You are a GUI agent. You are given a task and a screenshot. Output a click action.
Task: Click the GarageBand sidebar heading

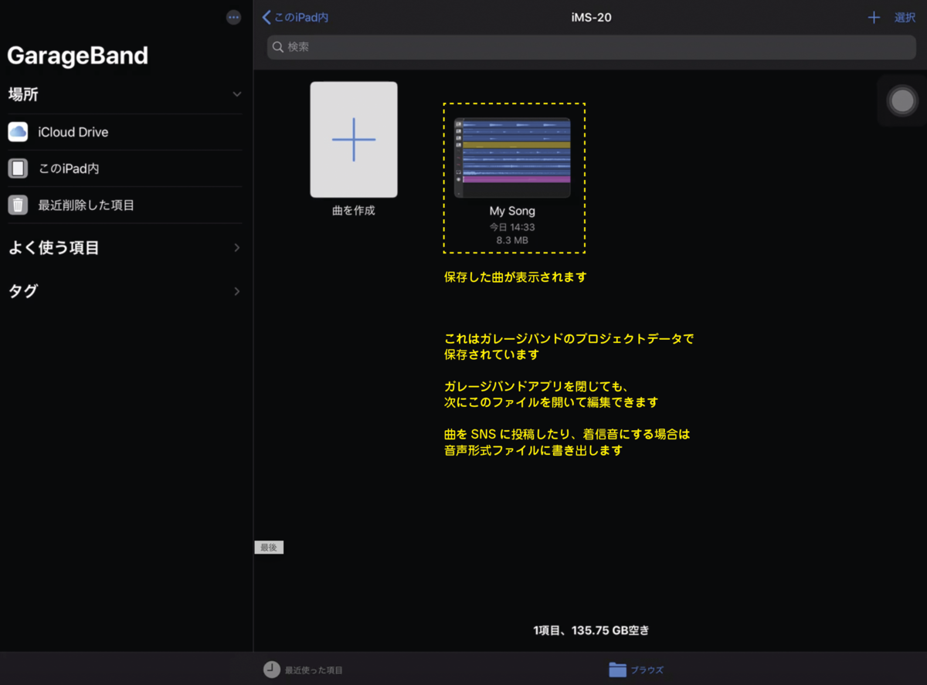click(x=77, y=56)
